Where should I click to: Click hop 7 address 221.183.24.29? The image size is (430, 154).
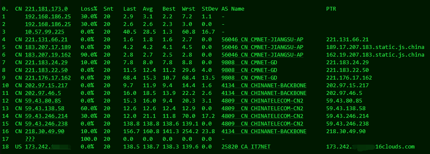(46, 62)
